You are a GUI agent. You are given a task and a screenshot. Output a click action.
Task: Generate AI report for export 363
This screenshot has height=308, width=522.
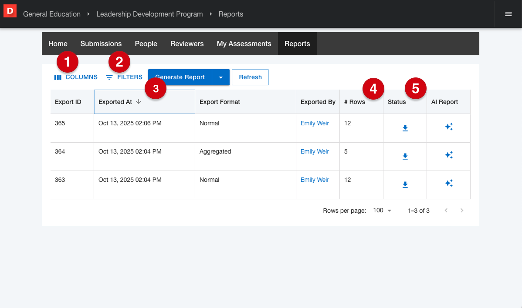448,183
